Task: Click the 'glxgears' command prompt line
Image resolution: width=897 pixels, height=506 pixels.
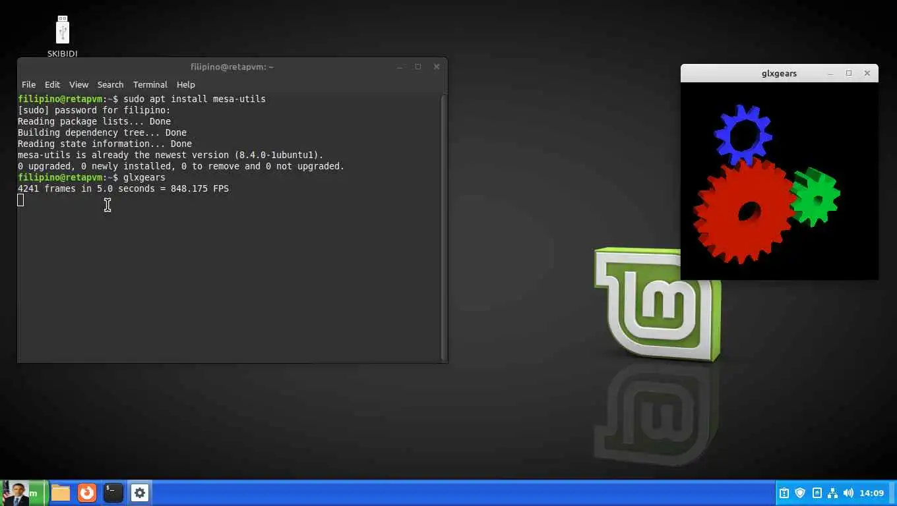Action: pyautogui.click(x=92, y=177)
